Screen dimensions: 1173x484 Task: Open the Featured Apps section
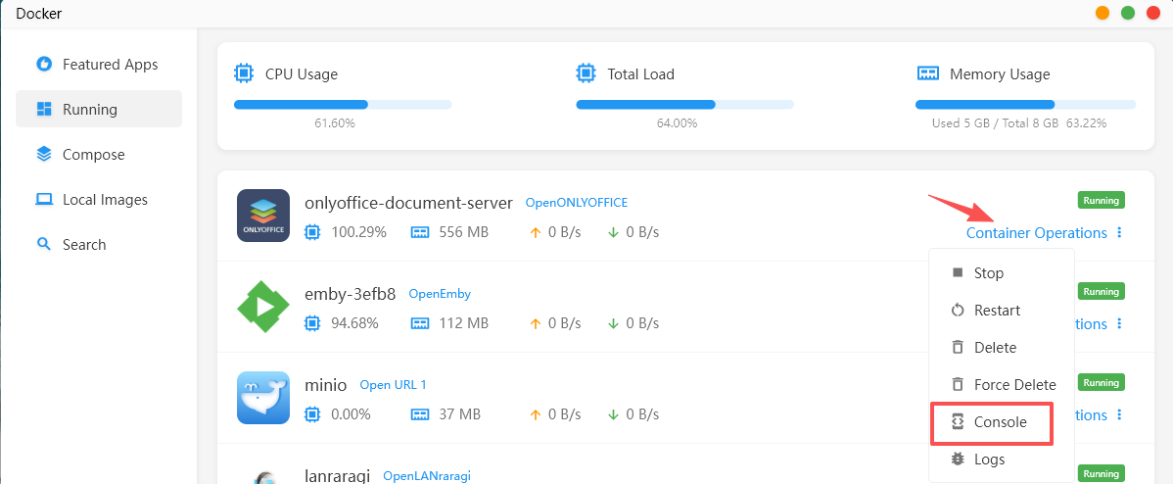pos(98,65)
